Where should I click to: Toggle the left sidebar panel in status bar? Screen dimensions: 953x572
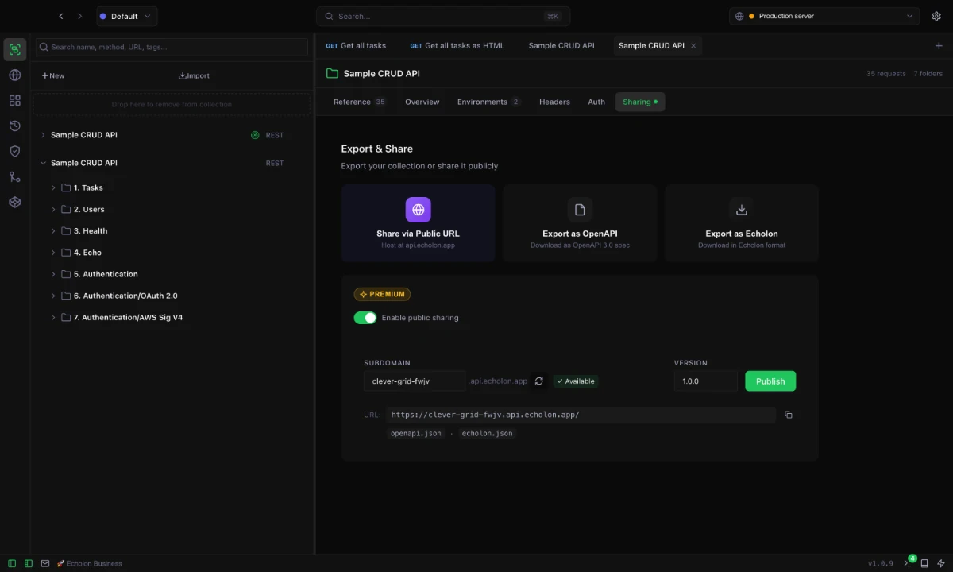12,563
